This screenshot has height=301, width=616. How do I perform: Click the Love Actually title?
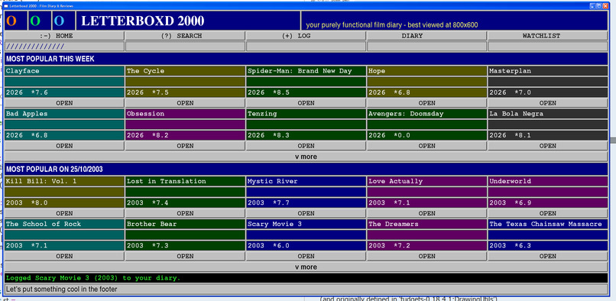[x=396, y=182]
